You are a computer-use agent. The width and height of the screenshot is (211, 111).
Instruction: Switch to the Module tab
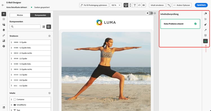coord(20,15)
